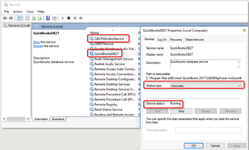Open the Help toolbar icon
The height and width of the screenshot is (150, 249).
[x=48, y=18]
